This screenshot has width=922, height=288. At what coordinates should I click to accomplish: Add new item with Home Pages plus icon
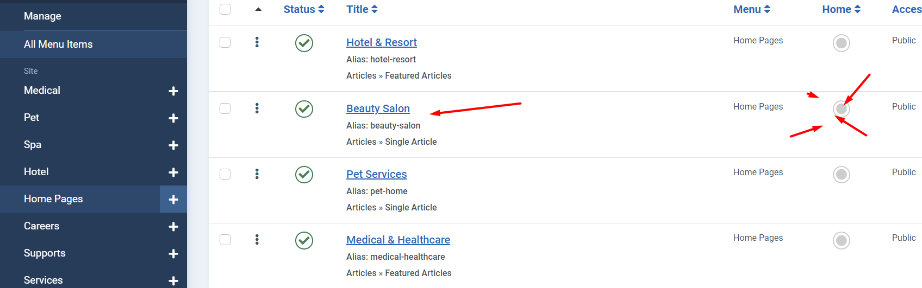pyautogui.click(x=173, y=200)
